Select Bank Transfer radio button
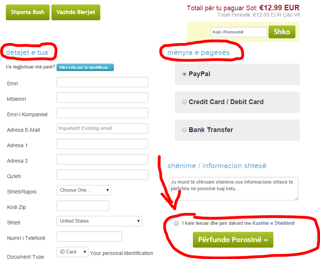This screenshot has width=320, height=259. tap(184, 130)
